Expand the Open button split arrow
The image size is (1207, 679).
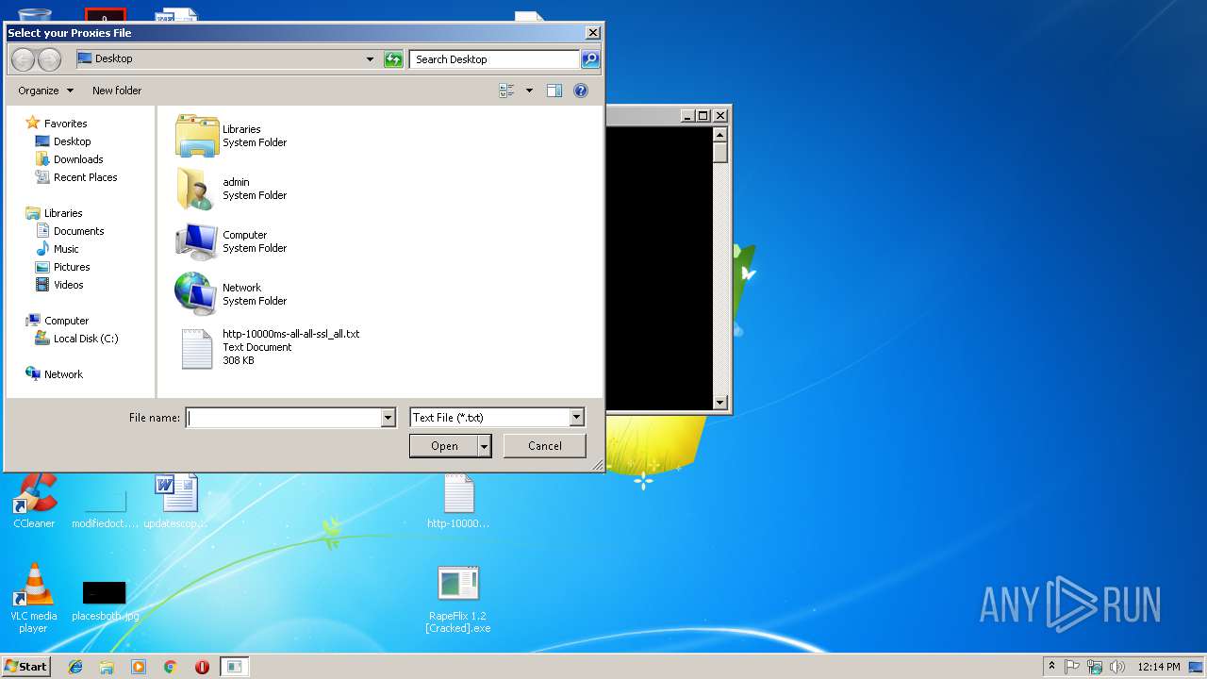point(485,446)
